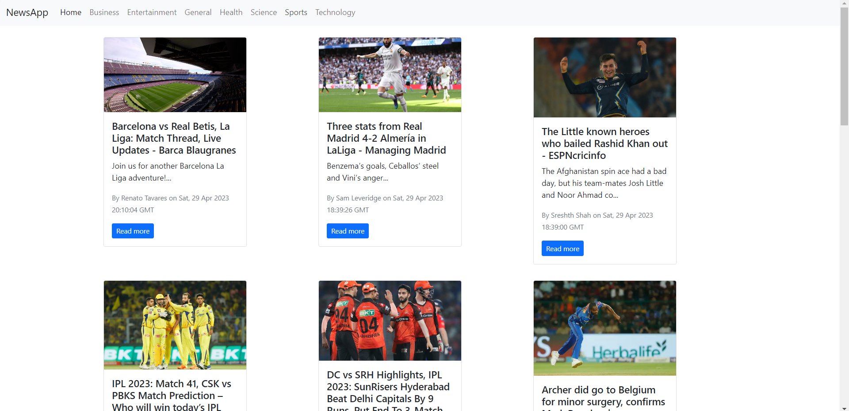Click the Herbalife bowler image
Viewport: 849px width, 411px height.
click(605, 328)
